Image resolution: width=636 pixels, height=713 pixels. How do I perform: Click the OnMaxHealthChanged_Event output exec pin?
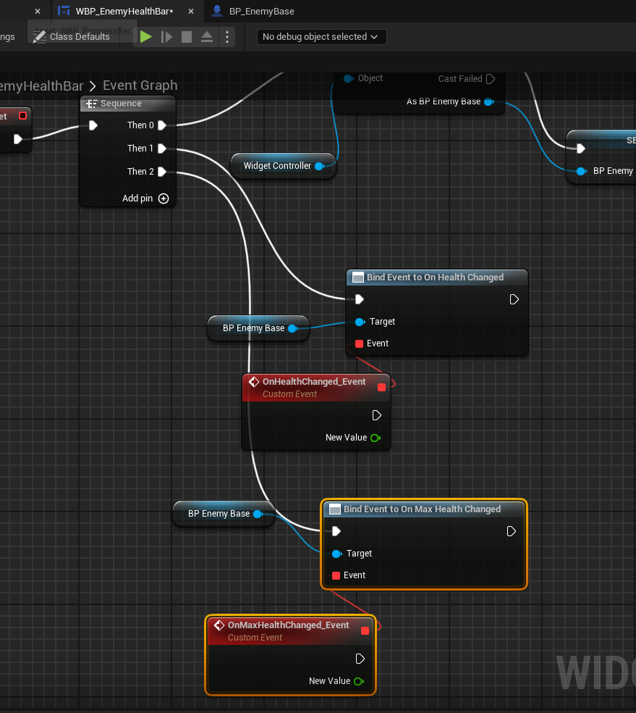tap(360, 659)
